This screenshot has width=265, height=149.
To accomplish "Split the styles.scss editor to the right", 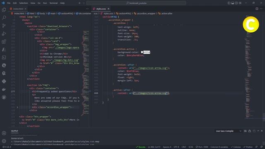I will pyautogui.click(x=257, y=9).
